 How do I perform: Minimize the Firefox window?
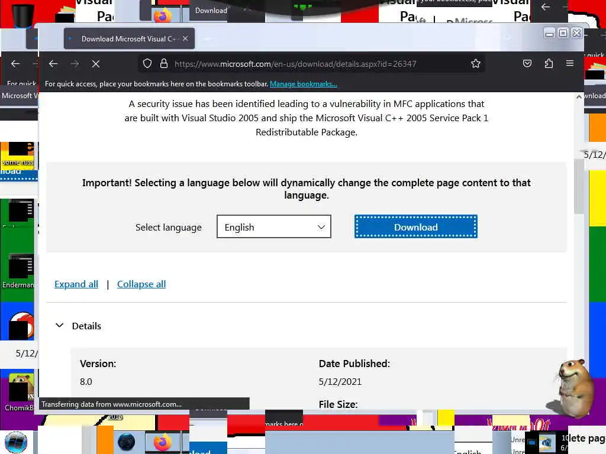pyautogui.click(x=549, y=34)
